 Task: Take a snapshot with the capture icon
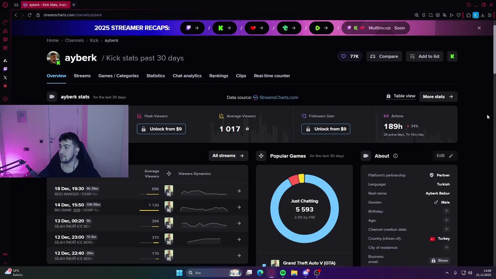[431, 15]
